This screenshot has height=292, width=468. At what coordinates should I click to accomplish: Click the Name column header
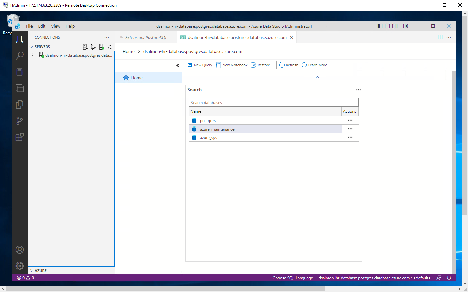(x=265, y=111)
